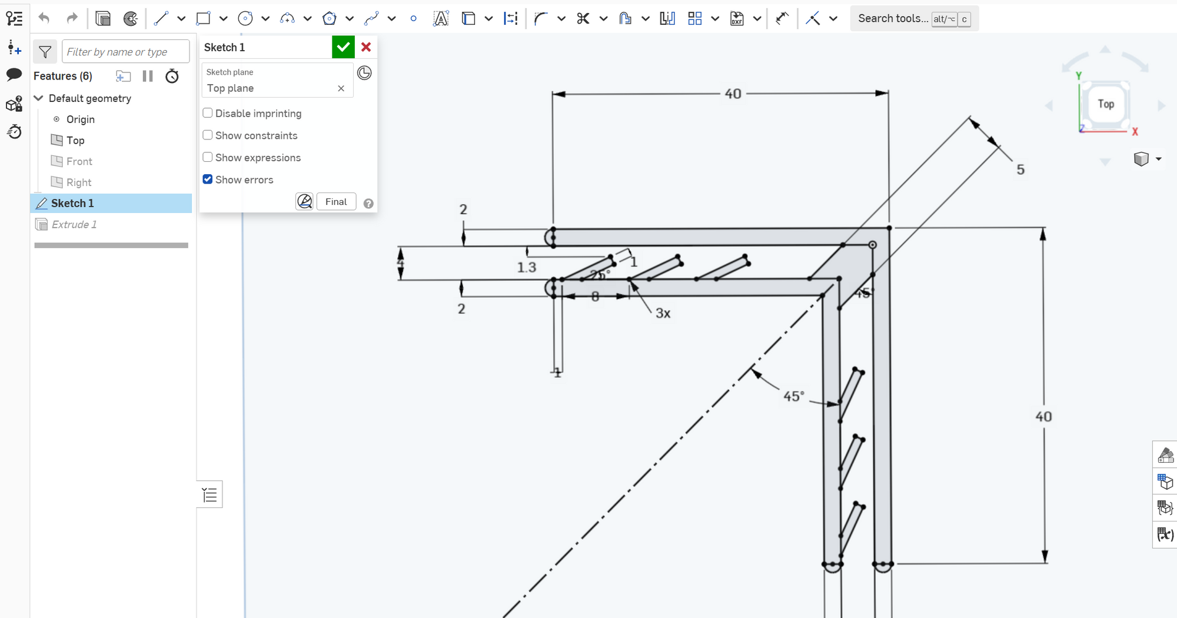Select the Polygon tool
The image size is (1177, 618).
[x=330, y=19]
